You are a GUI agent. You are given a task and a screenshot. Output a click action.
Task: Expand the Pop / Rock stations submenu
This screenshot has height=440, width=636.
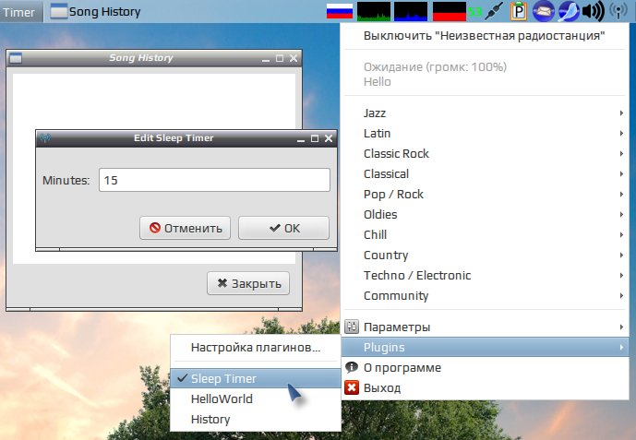coord(485,194)
